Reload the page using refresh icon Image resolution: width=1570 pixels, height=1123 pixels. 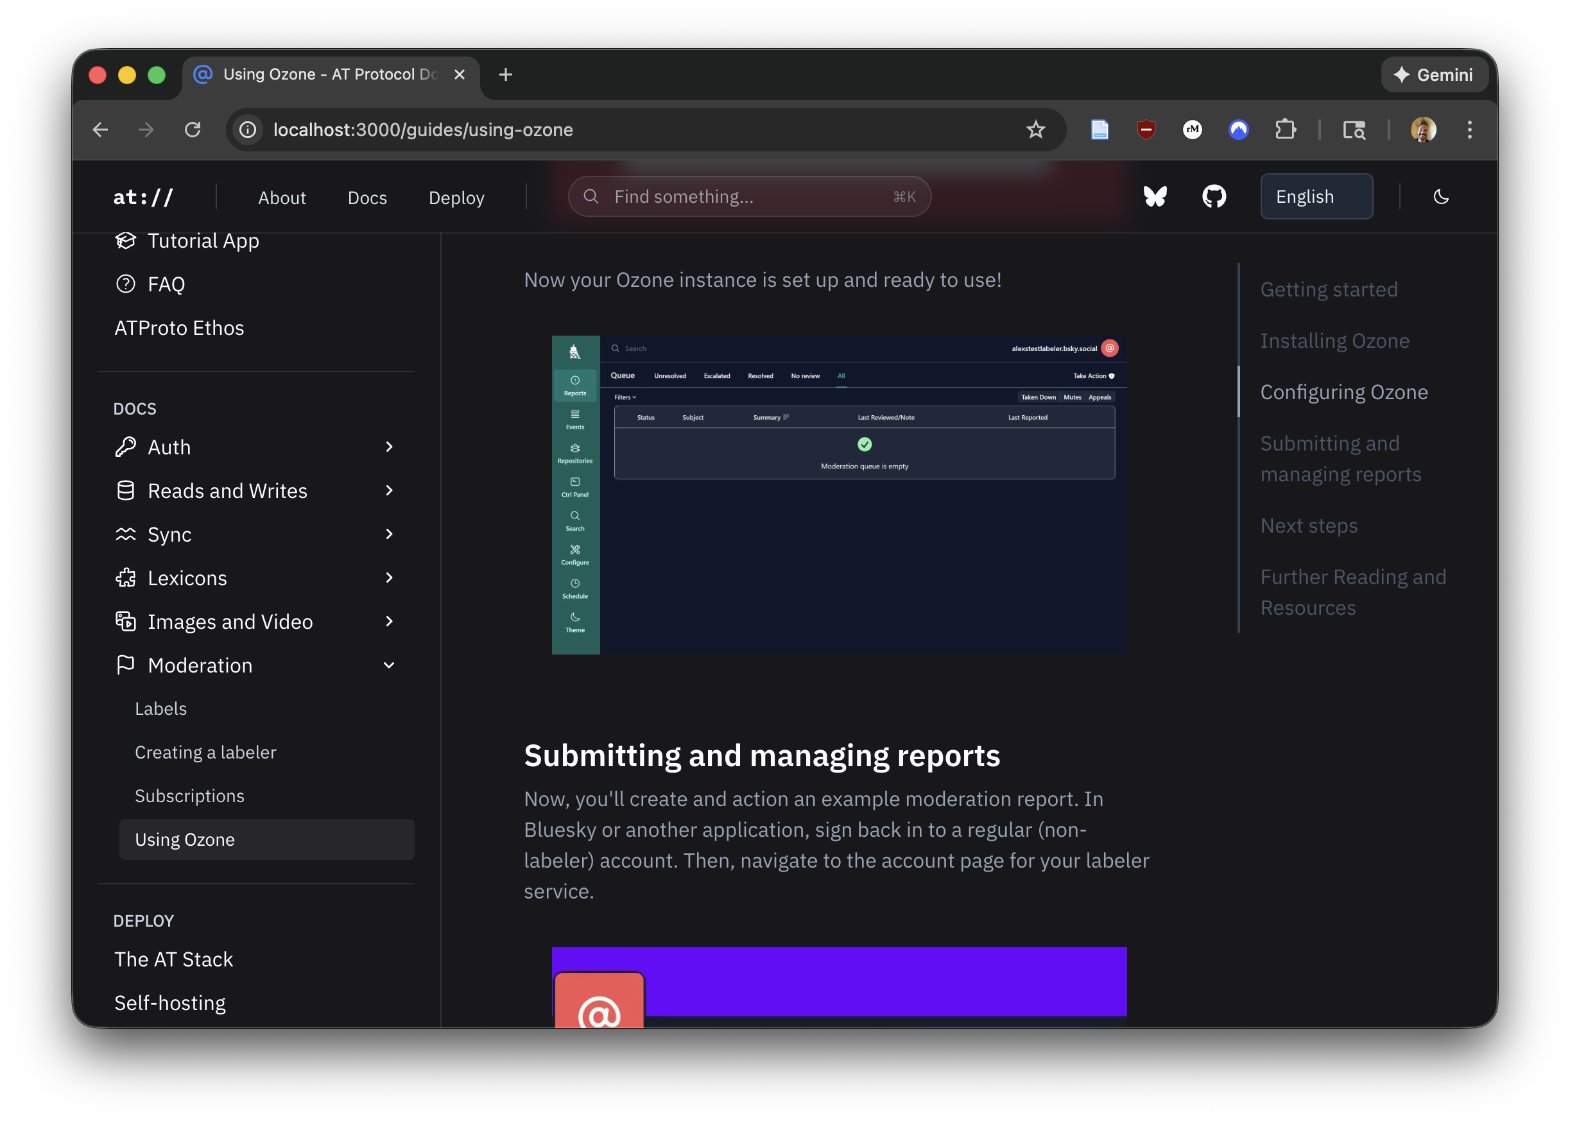(193, 130)
